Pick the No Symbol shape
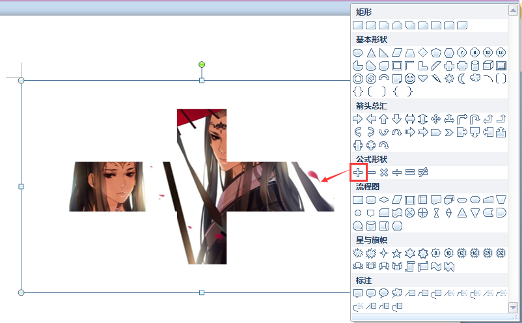The image size is (522, 323). tap(371, 79)
